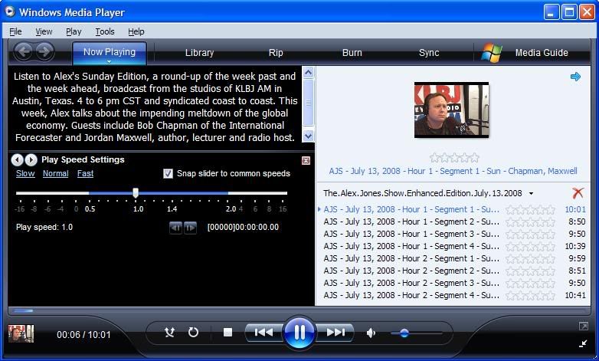The image size is (599, 361).
Task: Set volume on the volume slider
Action: point(417,333)
